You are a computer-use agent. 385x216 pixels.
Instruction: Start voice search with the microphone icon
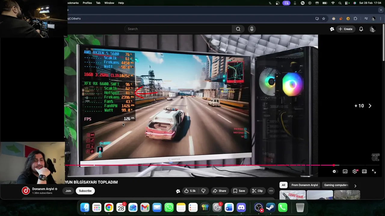(x=252, y=29)
